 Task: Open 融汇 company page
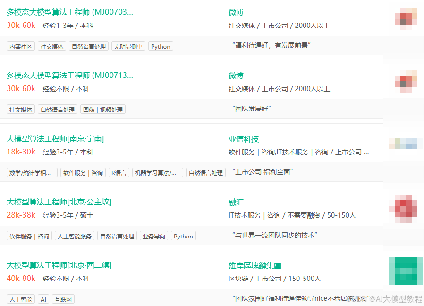pyautogui.click(x=236, y=203)
